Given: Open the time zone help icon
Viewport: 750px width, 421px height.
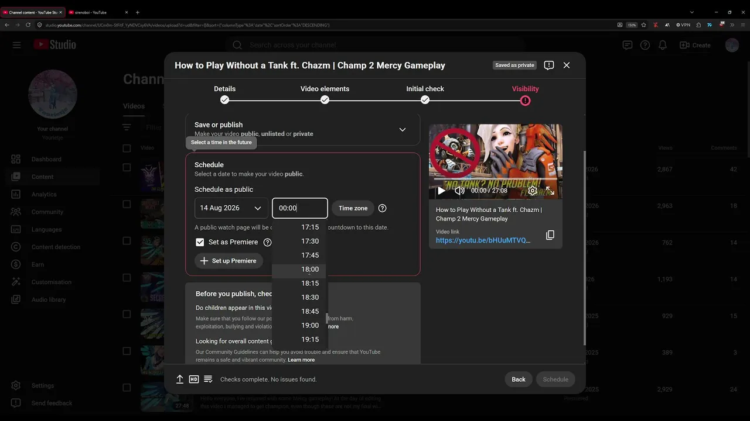Looking at the screenshot, I should coord(383,208).
